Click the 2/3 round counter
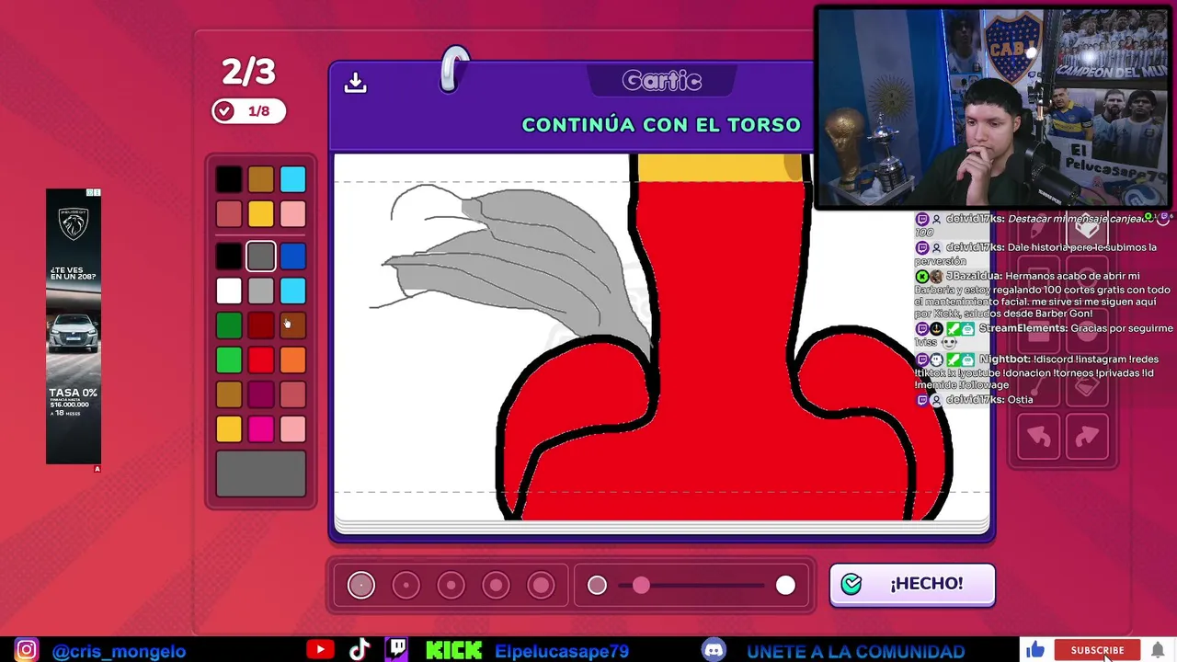Screen dimensions: 1177x662 248,72
